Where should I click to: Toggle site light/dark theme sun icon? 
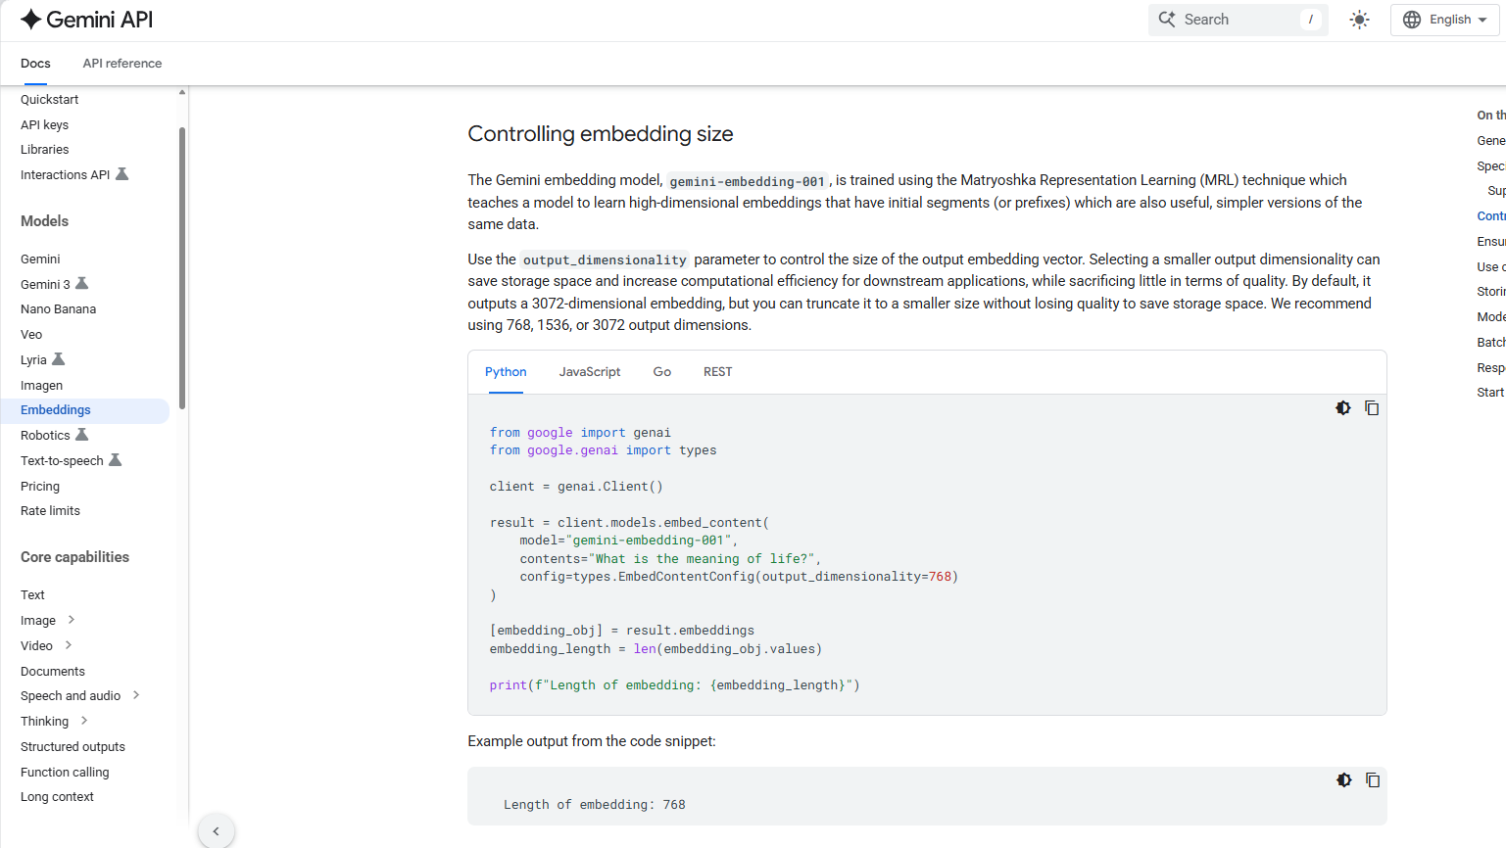tap(1359, 20)
